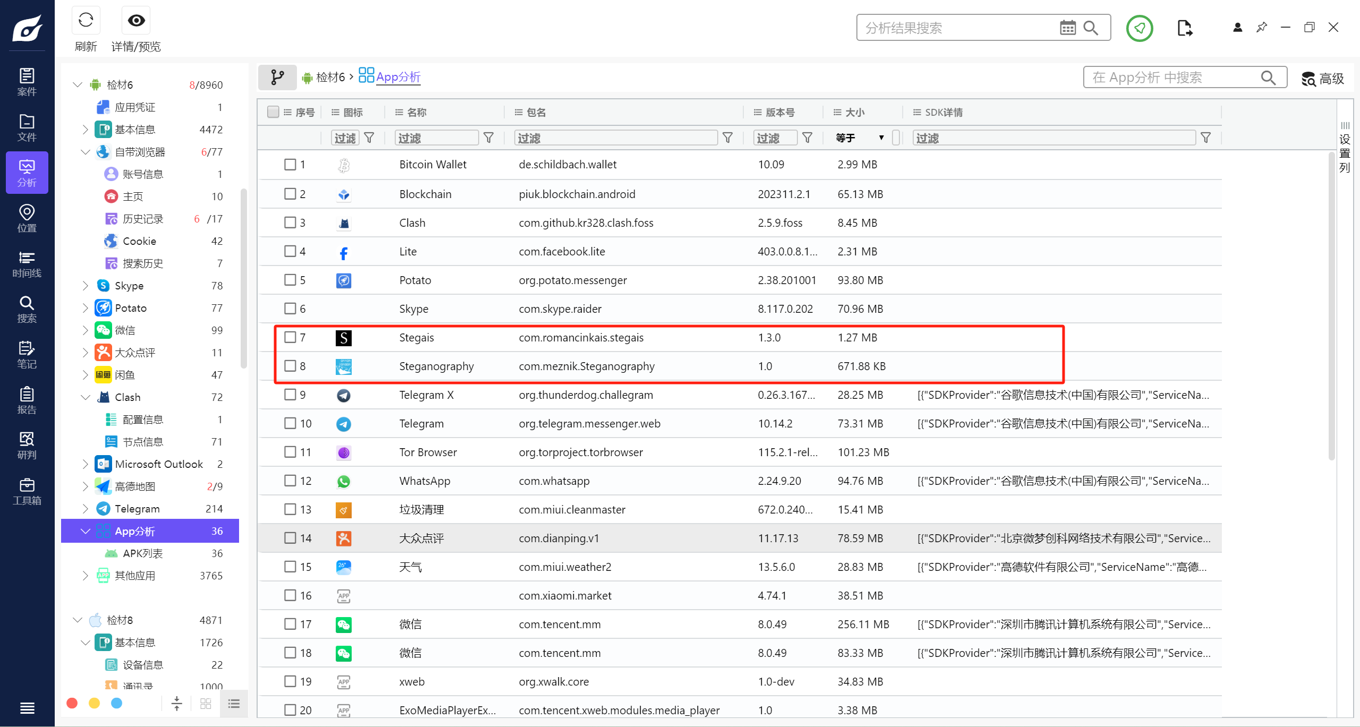
Task: Collapse the Clash tree node
Action: tap(85, 397)
